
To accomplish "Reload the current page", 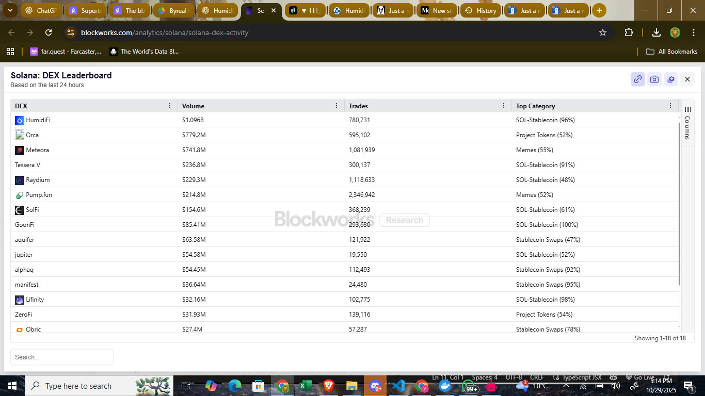I will (x=49, y=32).
